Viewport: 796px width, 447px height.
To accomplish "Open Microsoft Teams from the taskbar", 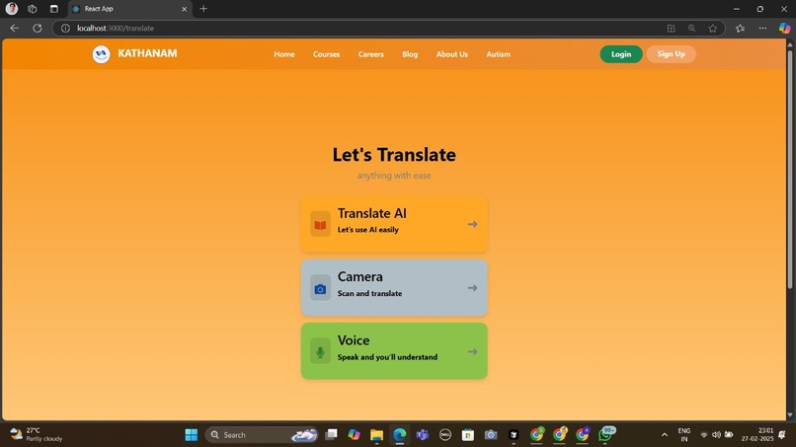I will click(x=423, y=435).
